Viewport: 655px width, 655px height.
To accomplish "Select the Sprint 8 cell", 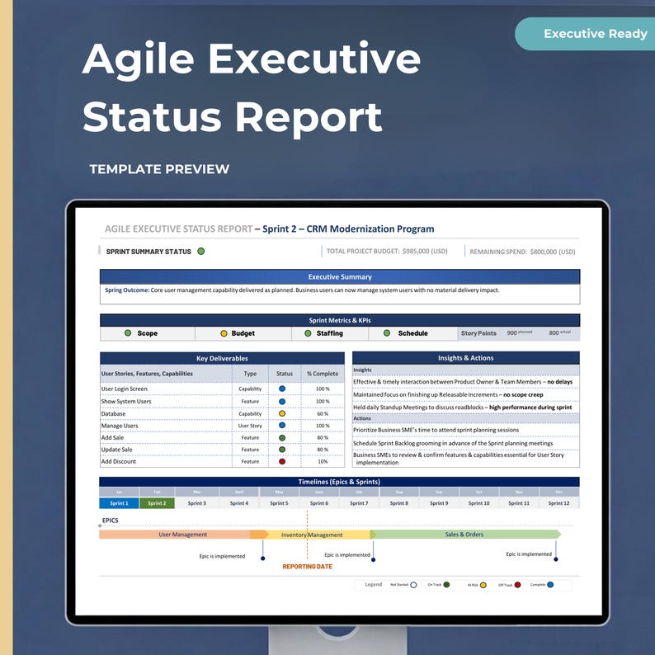I will (x=399, y=503).
